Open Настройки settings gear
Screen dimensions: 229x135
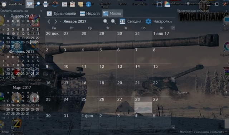pyautogui.click(x=159, y=21)
